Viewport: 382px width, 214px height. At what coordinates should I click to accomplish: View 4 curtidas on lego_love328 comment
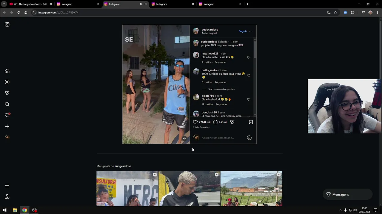(207, 62)
